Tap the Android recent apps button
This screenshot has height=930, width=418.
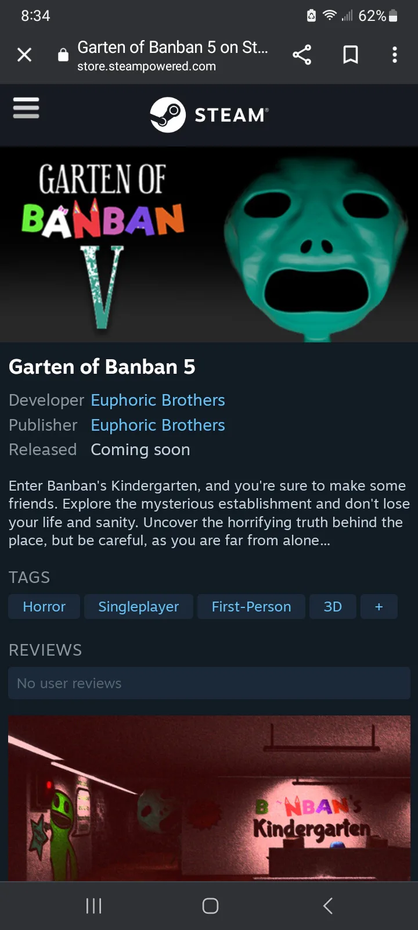93,906
